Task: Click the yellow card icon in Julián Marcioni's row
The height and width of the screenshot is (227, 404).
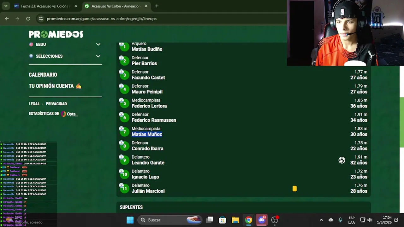Action: 294,189
